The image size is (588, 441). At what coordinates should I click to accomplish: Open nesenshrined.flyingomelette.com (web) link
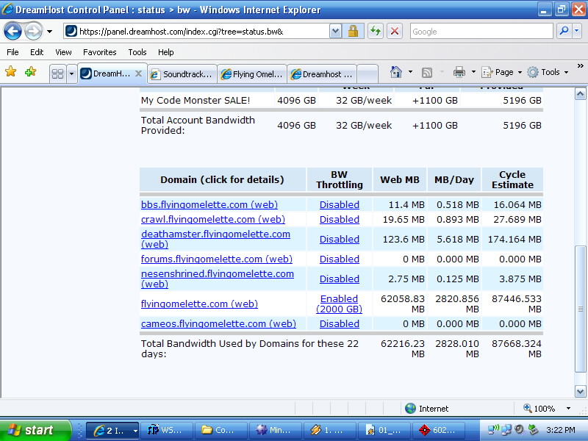[218, 279]
